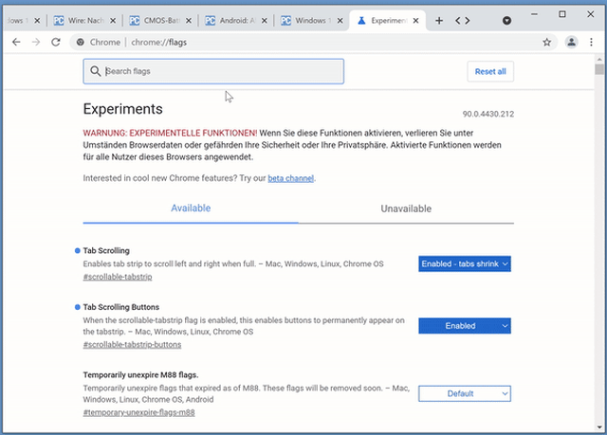Close the Android tab

(264, 21)
